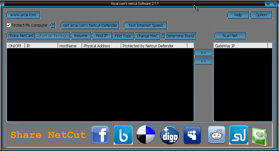Sort by ON/OFF column header
The height and width of the screenshot is (151, 279).
click(x=16, y=46)
